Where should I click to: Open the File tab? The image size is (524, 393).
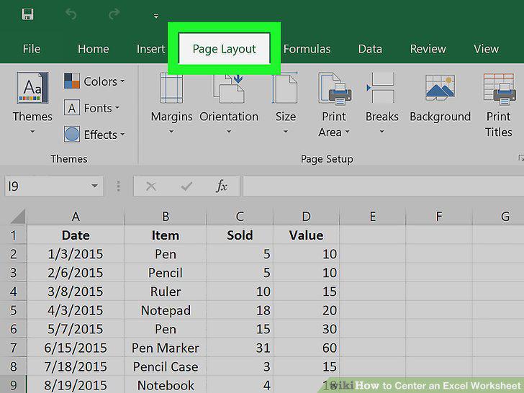[32, 49]
